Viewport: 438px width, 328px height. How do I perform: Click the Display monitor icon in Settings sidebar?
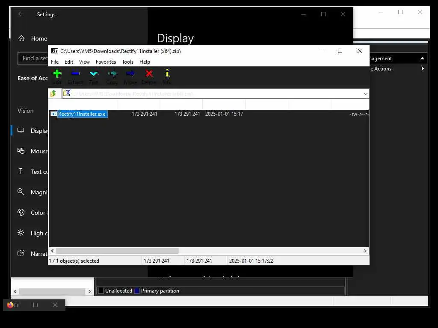click(21, 130)
